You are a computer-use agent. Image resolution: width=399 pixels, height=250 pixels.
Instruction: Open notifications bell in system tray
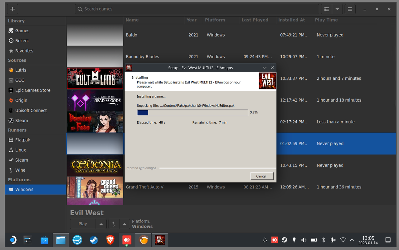pyautogui.click(x=265, y=240)
